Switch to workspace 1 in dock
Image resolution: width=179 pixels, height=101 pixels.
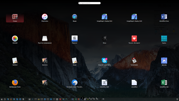83,98
